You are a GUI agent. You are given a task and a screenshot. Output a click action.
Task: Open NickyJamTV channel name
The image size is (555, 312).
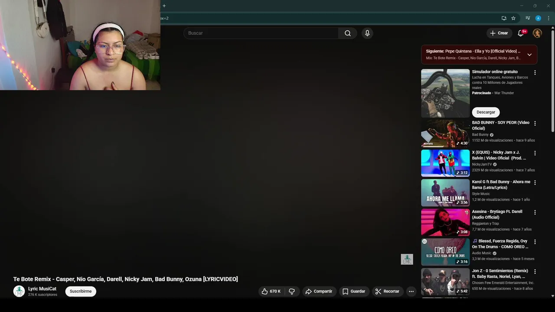482,165
